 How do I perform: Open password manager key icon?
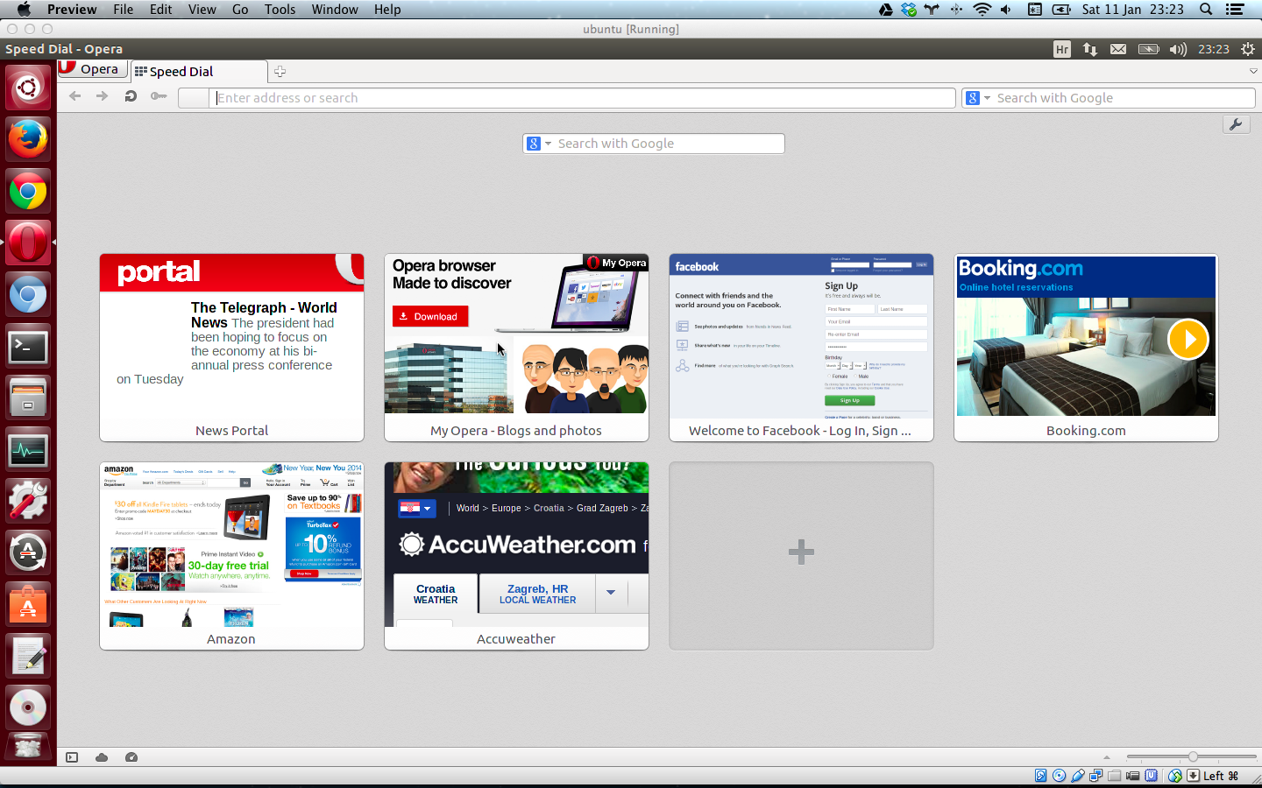pyautogui.click(x=158, y=96)
